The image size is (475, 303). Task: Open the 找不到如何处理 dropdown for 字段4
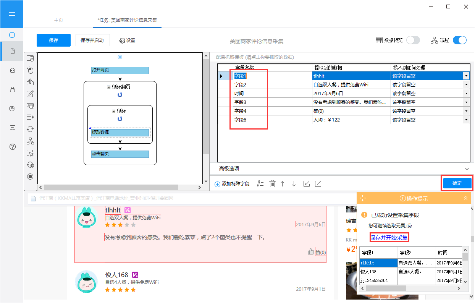(x=466, y=111)
